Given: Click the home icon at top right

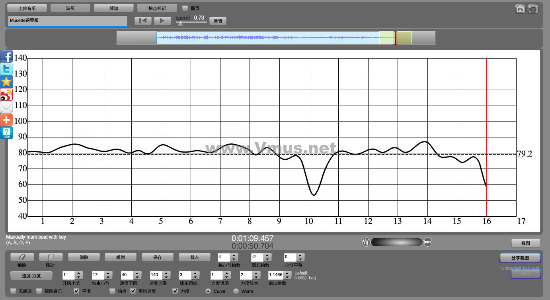Looking at the screenshot, I should [x=520, y=9].
